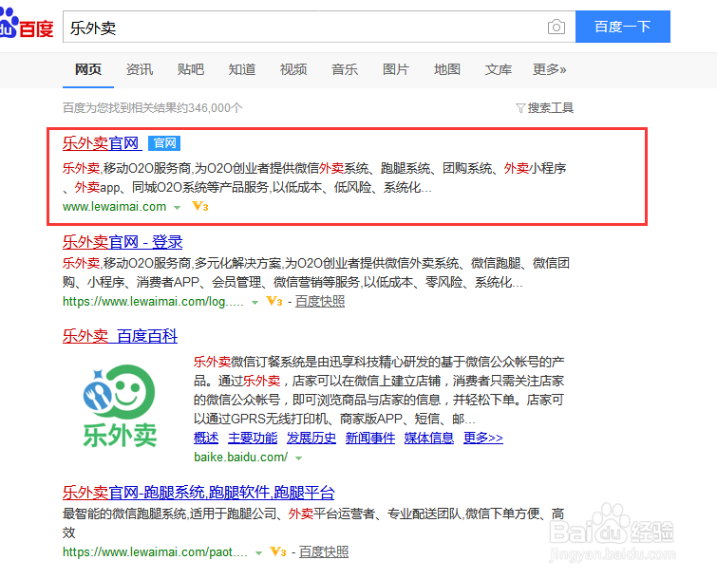Screen dimensions: 717x579
Task: Click the 百度一下 search button
Action: pos(623,27)
